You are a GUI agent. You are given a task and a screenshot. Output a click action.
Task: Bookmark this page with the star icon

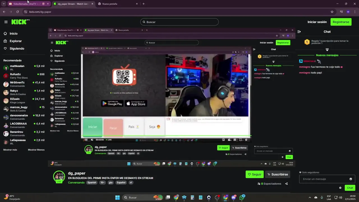point(332,12)
